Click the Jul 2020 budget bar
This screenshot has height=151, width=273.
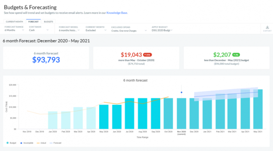point(129,114)
